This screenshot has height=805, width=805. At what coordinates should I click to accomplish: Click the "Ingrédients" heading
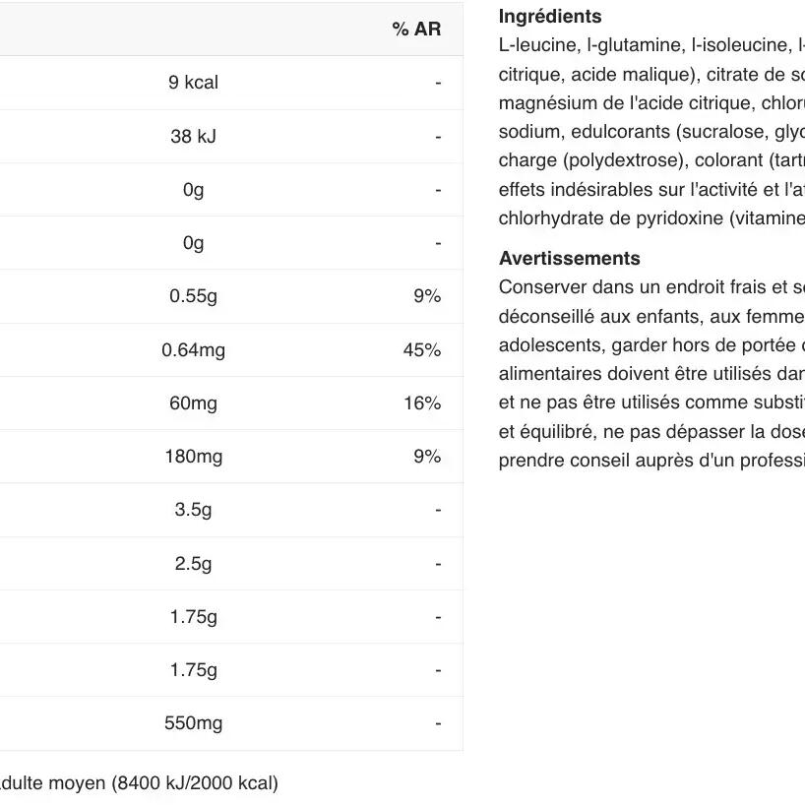pos(550,17)
